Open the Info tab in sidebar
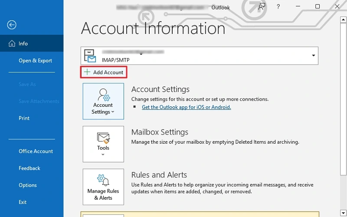The image size is (347, 217). [32, 43]
